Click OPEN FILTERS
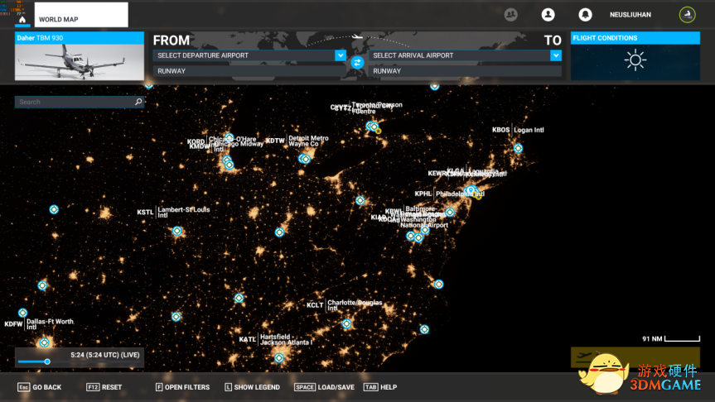Screen dimensions: 715x402 tap(182, 387)
